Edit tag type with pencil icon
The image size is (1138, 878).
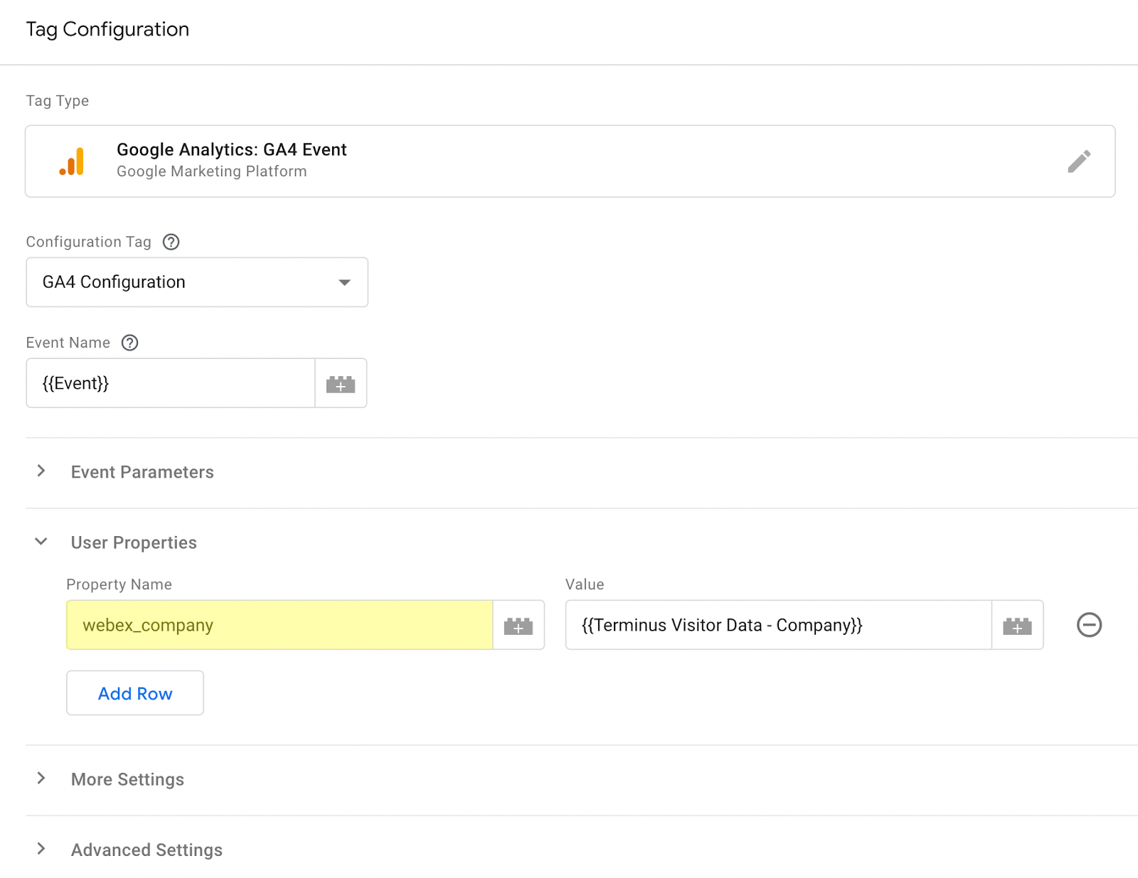coord(1079,161)
